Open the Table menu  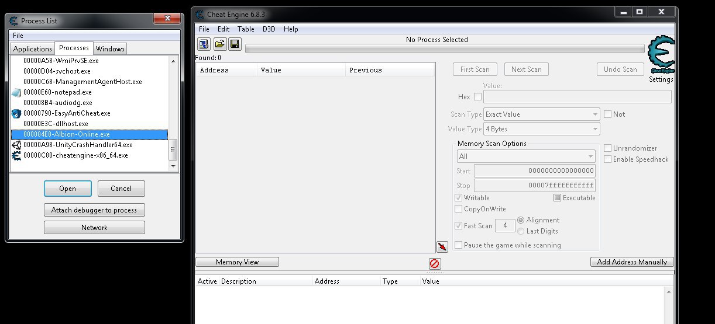(246, 29)
